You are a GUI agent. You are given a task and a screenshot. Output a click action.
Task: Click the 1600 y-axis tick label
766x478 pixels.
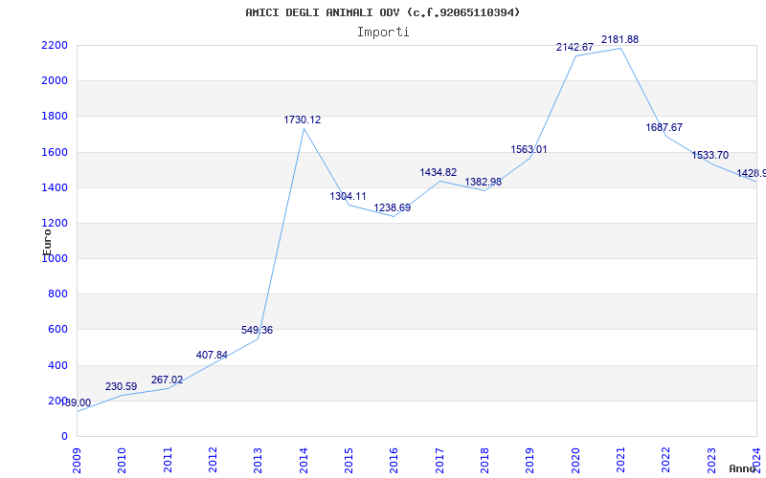coord(55,152)
